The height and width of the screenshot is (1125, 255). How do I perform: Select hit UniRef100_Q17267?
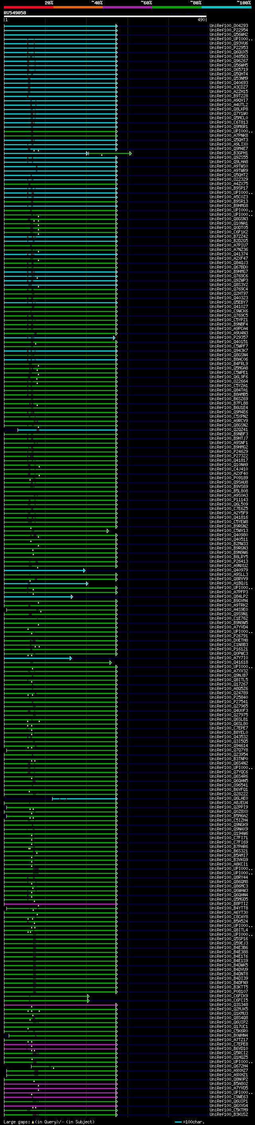(x=229, y=684)
